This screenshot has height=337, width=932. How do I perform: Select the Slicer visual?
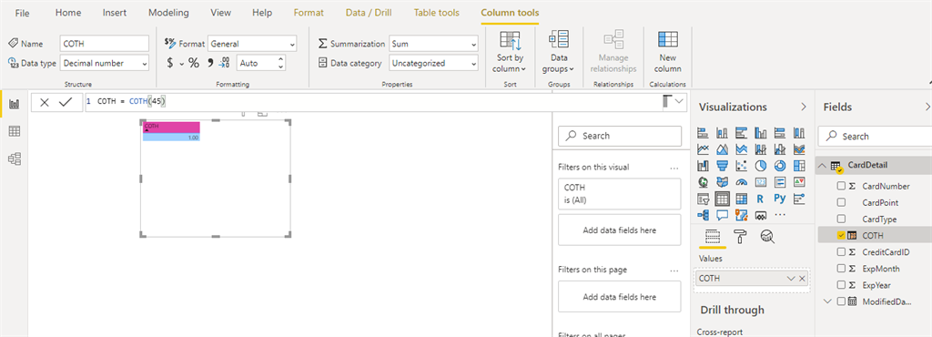704,199
